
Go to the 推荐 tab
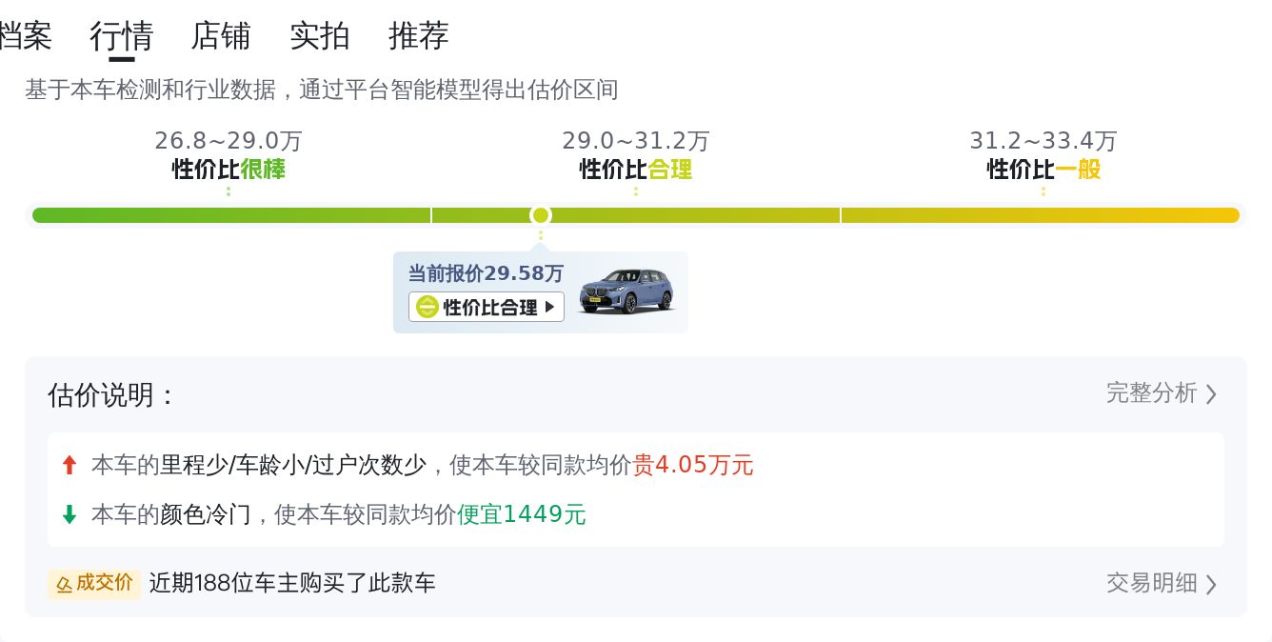point(419,36)
